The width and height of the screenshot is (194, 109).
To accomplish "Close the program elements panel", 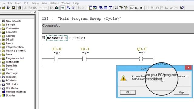I will (35, 12).
